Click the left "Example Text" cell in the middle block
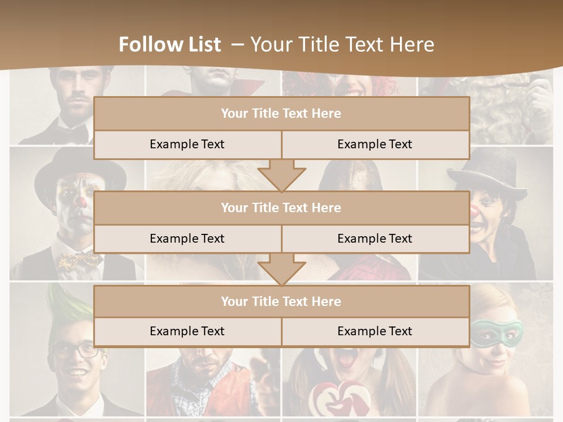The height and width of the screenshot is (422, 563). [187, 239]
